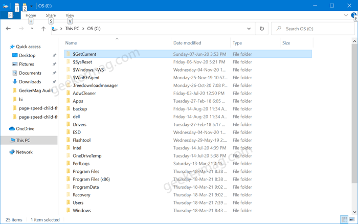Image resolution: width=358 pixels, height=224 pixels.
Task: Click the OneDrive cloud icon
Action: click(12, 129)
